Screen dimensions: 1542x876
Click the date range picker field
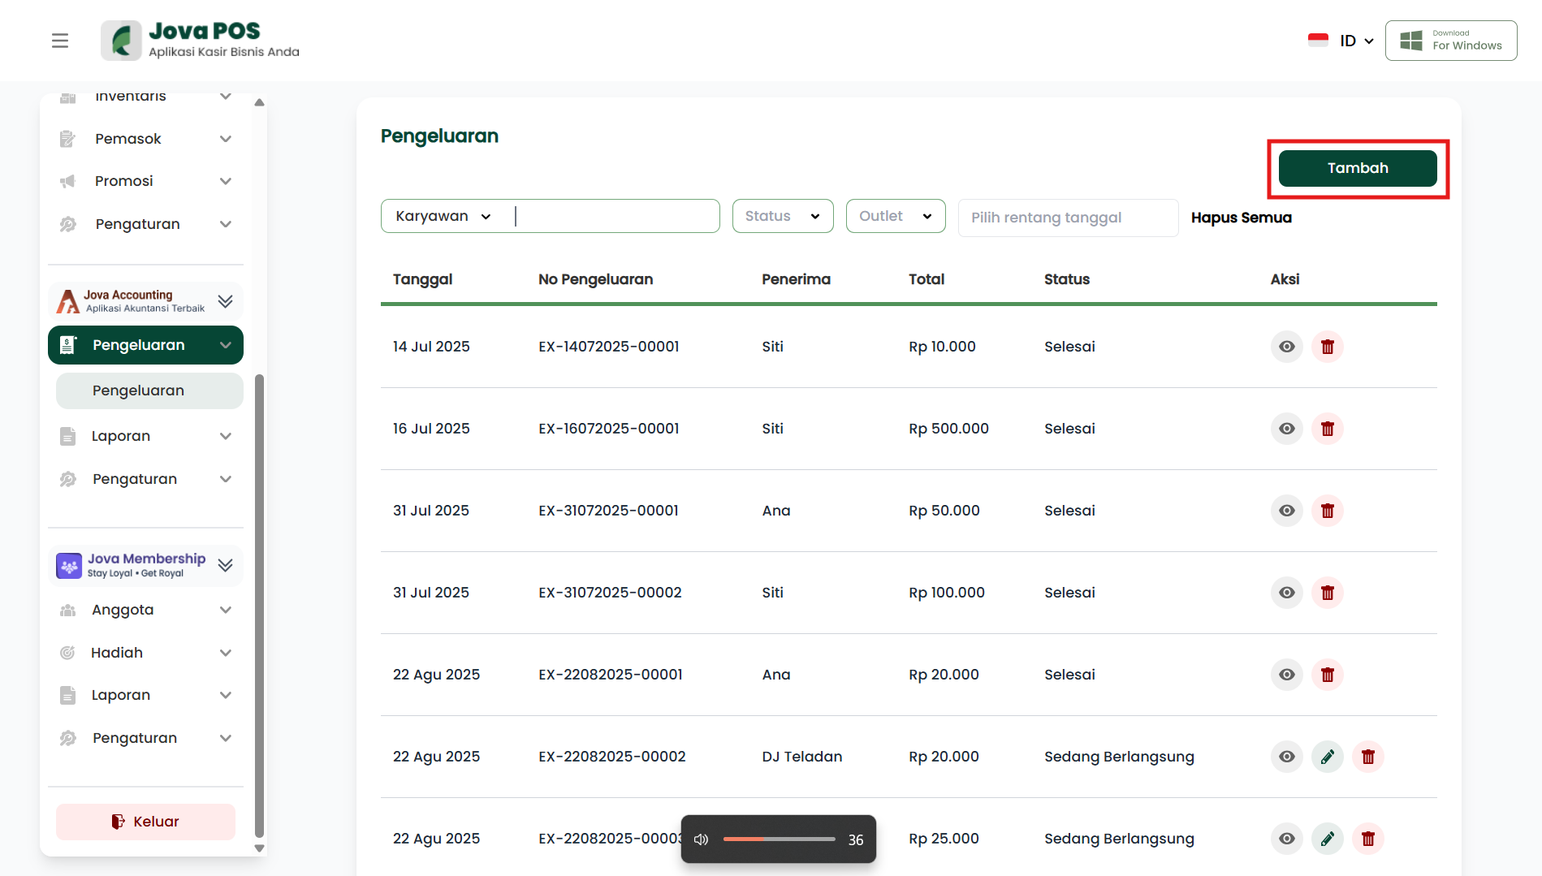tap(1067, 218)
